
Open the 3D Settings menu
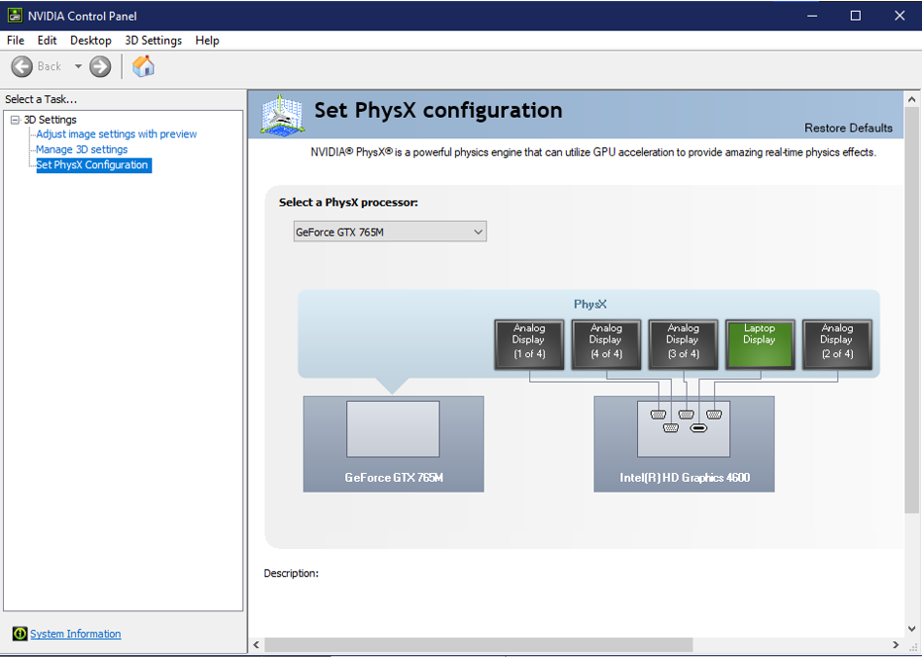153,40
